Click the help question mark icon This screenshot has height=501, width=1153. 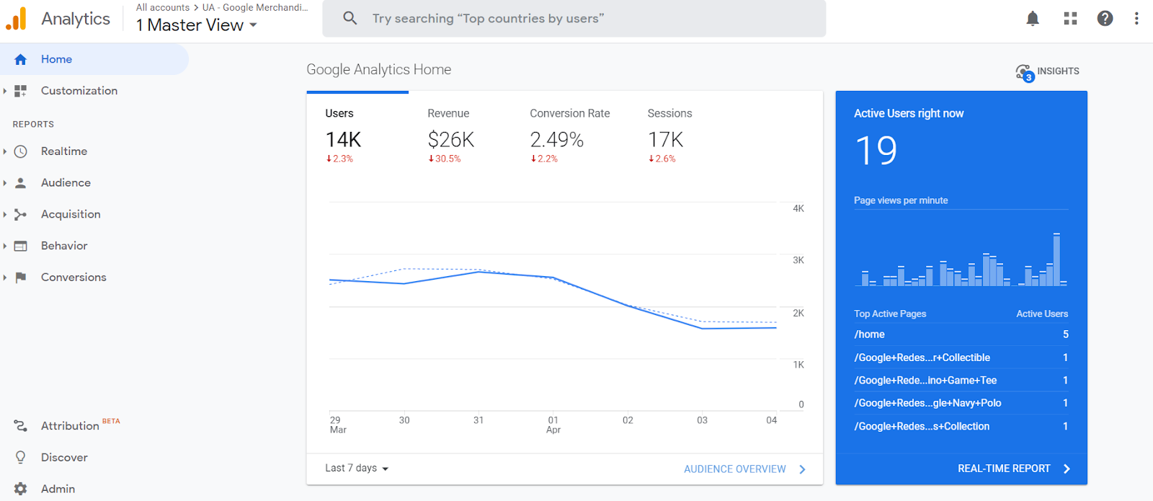tap(1105, 19)
